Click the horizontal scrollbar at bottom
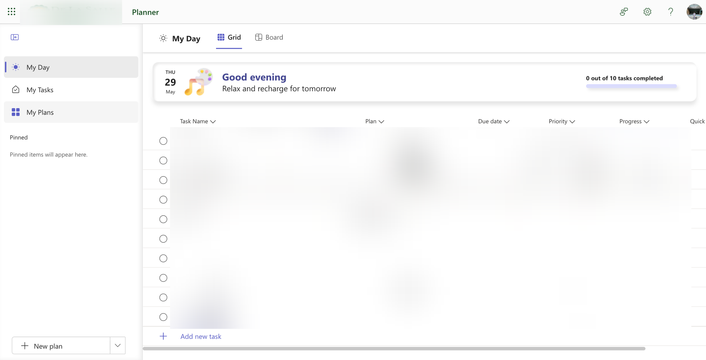Viewport: 706px width, 360px height. point(394,348)
